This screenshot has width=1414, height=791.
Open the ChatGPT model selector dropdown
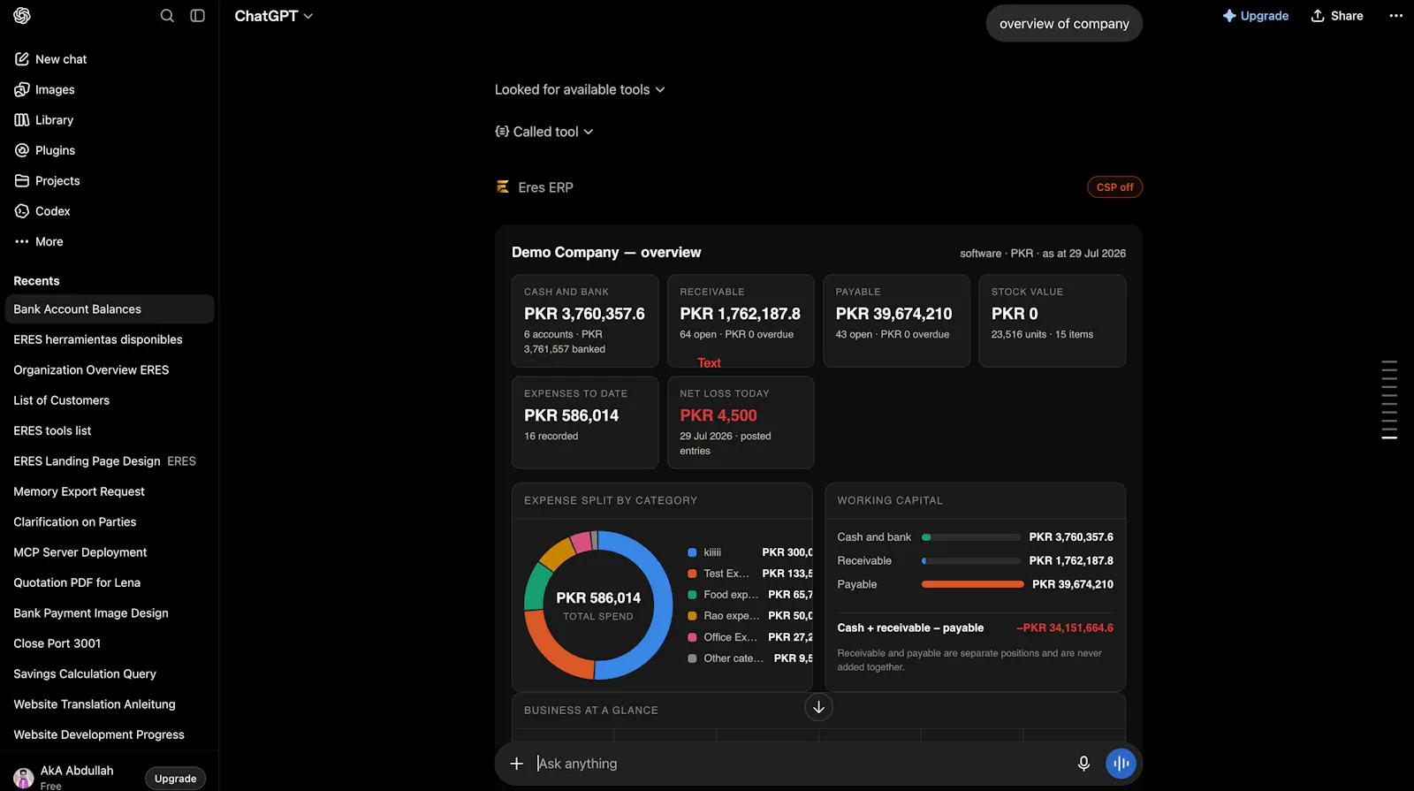(x=274, y=16)
